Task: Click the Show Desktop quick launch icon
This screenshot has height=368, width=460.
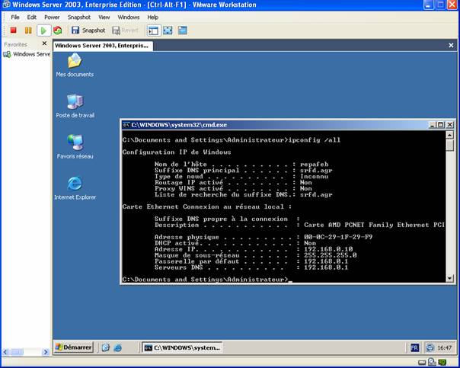Action: (x=106, y=347)
